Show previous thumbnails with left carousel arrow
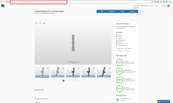The height and width of the screenshot is (103, 173). (x=35, y=72)
